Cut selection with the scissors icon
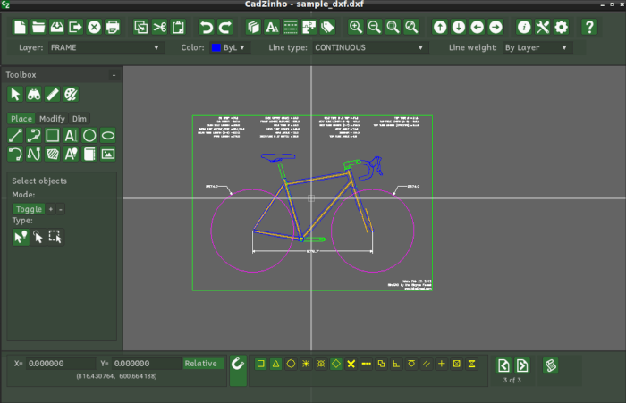Image resolution: width=626 pixels, height=403 pixels. (159, 27)
